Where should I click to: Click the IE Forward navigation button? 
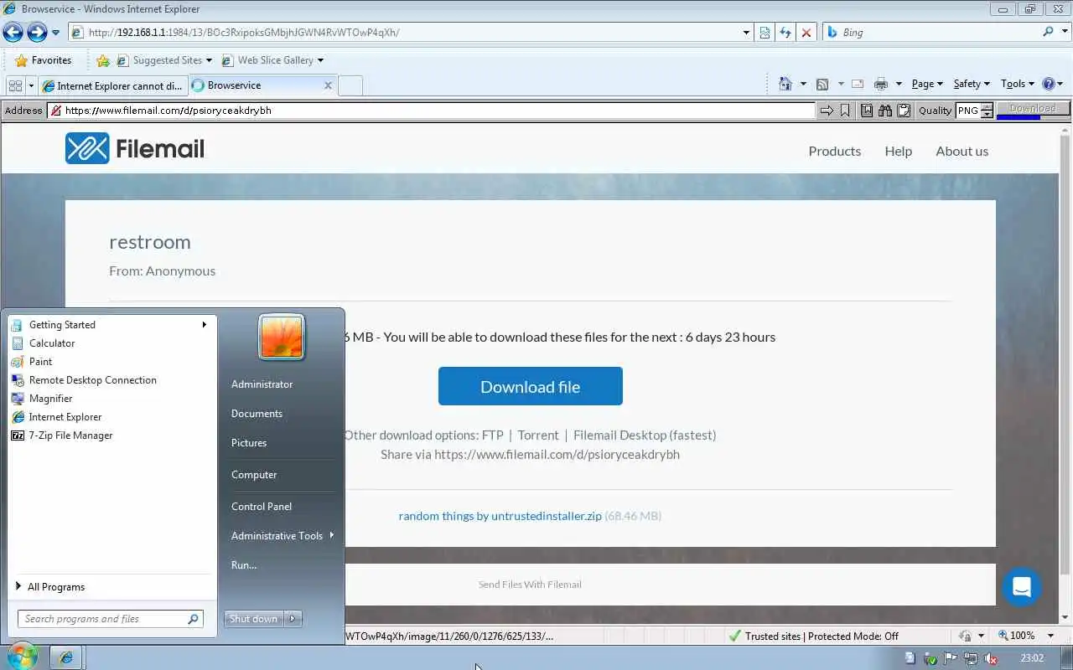click(37, 32)
